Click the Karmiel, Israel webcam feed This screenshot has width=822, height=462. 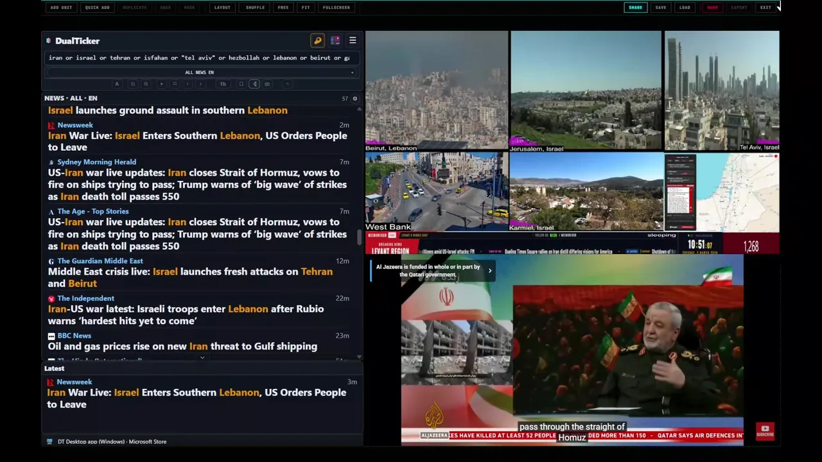pos(586,191)
